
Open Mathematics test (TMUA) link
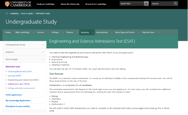click(x=19, y=84)
